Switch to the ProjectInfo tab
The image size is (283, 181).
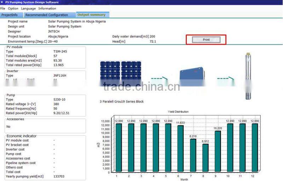coord(12,15)
